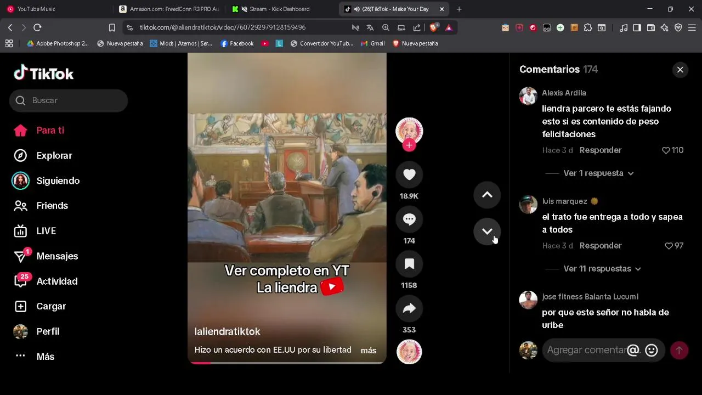
Task: Switch to the YouTube Music tab
Action: click(x=55, y=9)
